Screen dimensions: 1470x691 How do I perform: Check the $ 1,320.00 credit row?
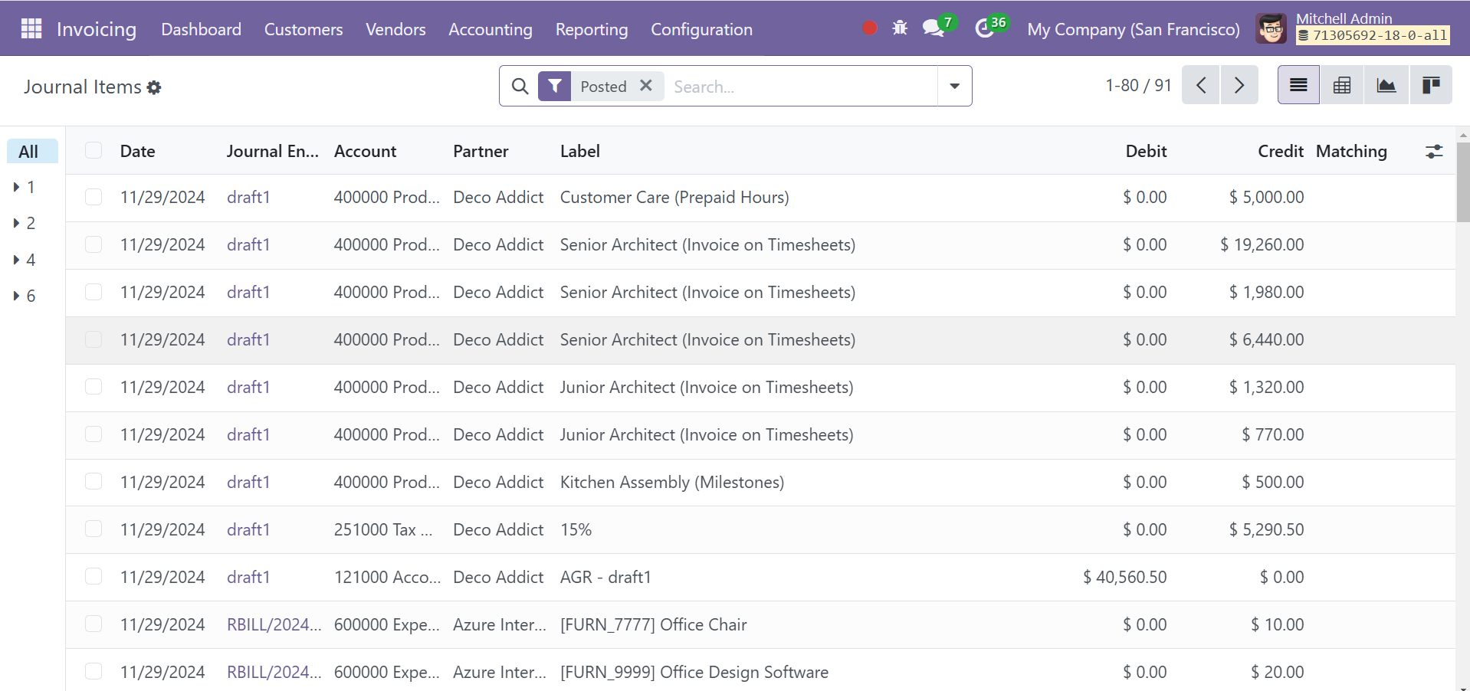[x=94, y=387]
